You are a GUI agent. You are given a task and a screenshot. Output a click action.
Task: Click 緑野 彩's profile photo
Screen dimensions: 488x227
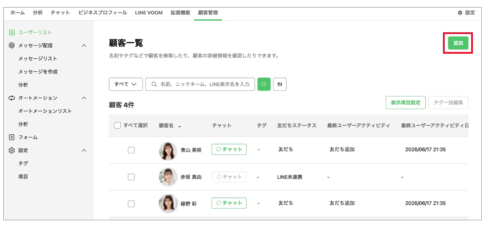(x=168, y=204)
